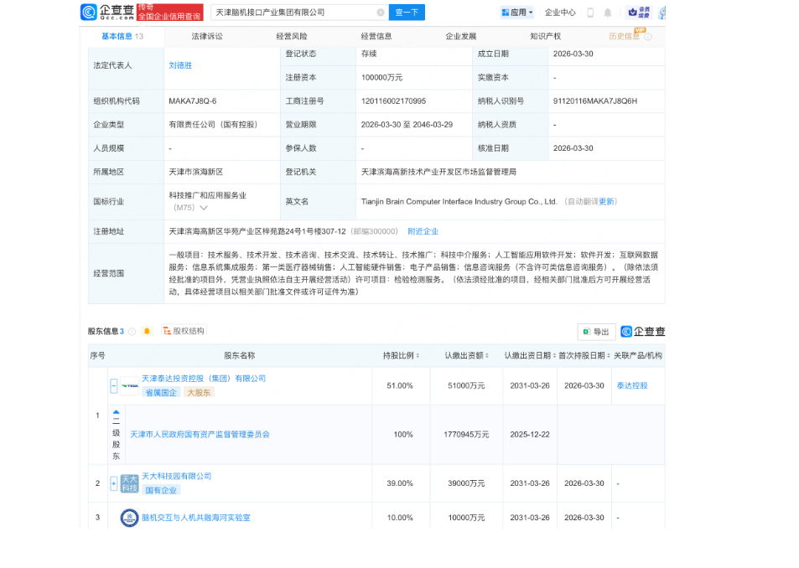
Task: Open legal representative 刘德胜's profile
Action: click(180, 65)
